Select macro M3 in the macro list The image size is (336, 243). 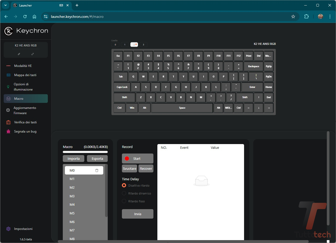[72, 196]
